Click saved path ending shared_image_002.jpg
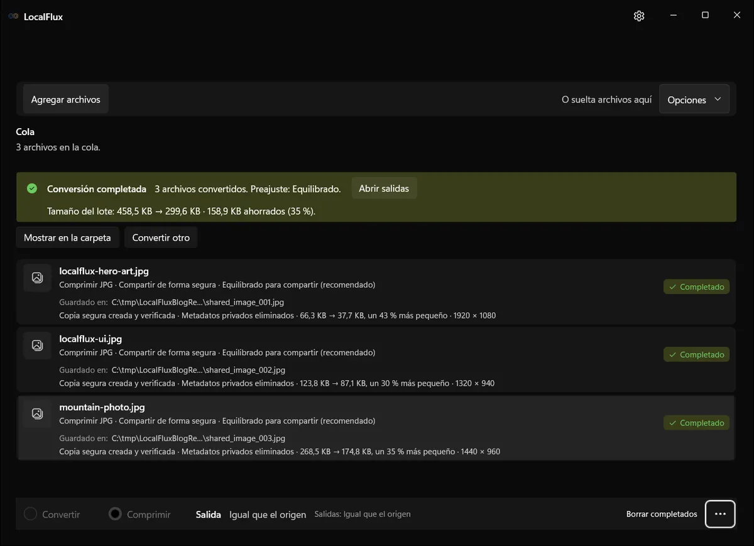The height and width of the screenshot is (546, 754). click(x=199, y=370)
